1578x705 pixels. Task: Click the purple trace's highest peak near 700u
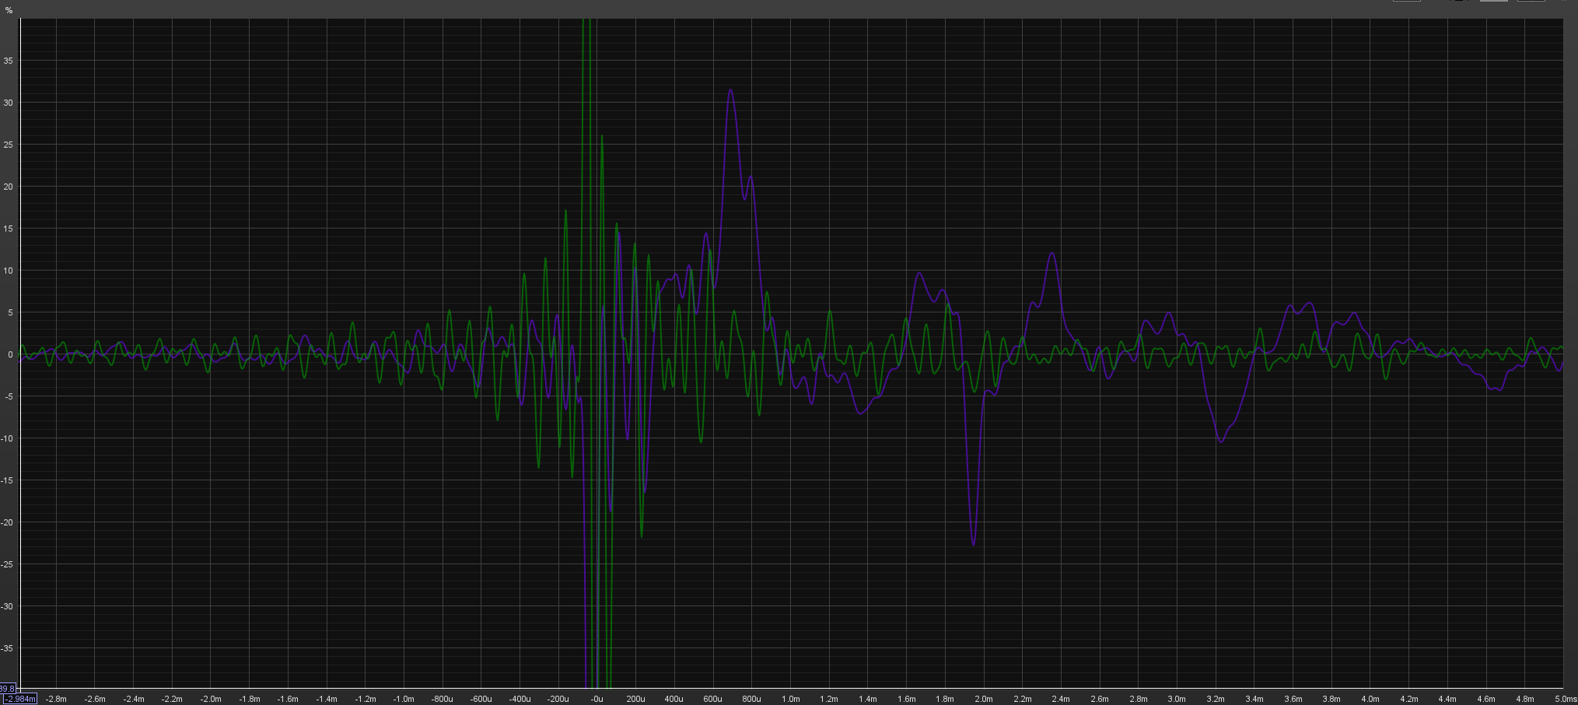coord(730,90)
